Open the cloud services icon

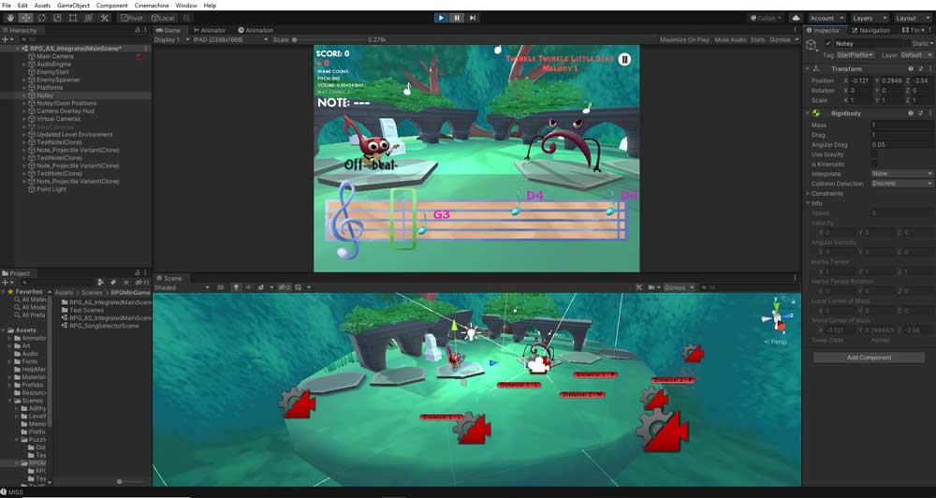coord(795,18)
